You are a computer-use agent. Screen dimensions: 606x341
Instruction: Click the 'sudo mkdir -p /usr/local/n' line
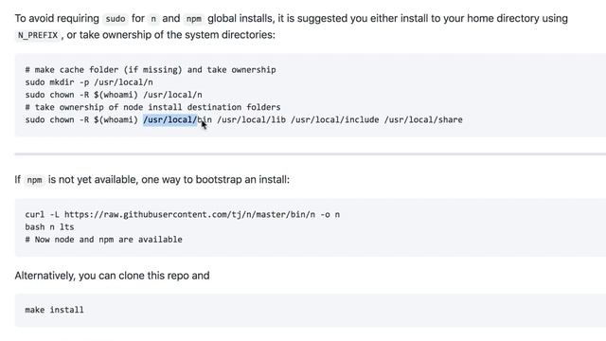[x=89, y=82]
